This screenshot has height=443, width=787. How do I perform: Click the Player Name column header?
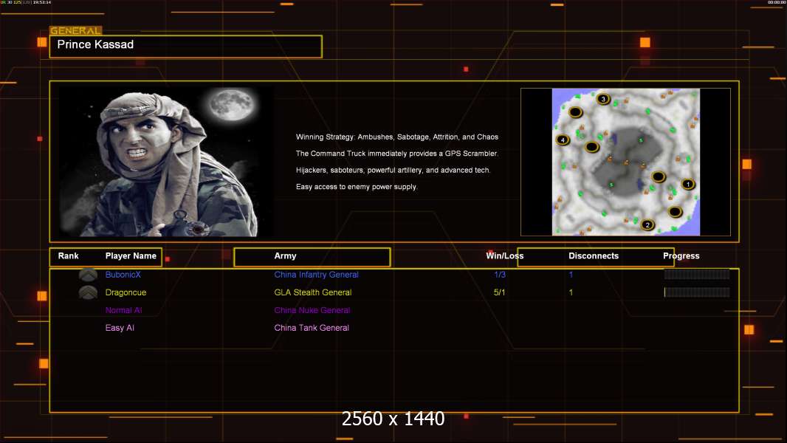pos(131,256)
